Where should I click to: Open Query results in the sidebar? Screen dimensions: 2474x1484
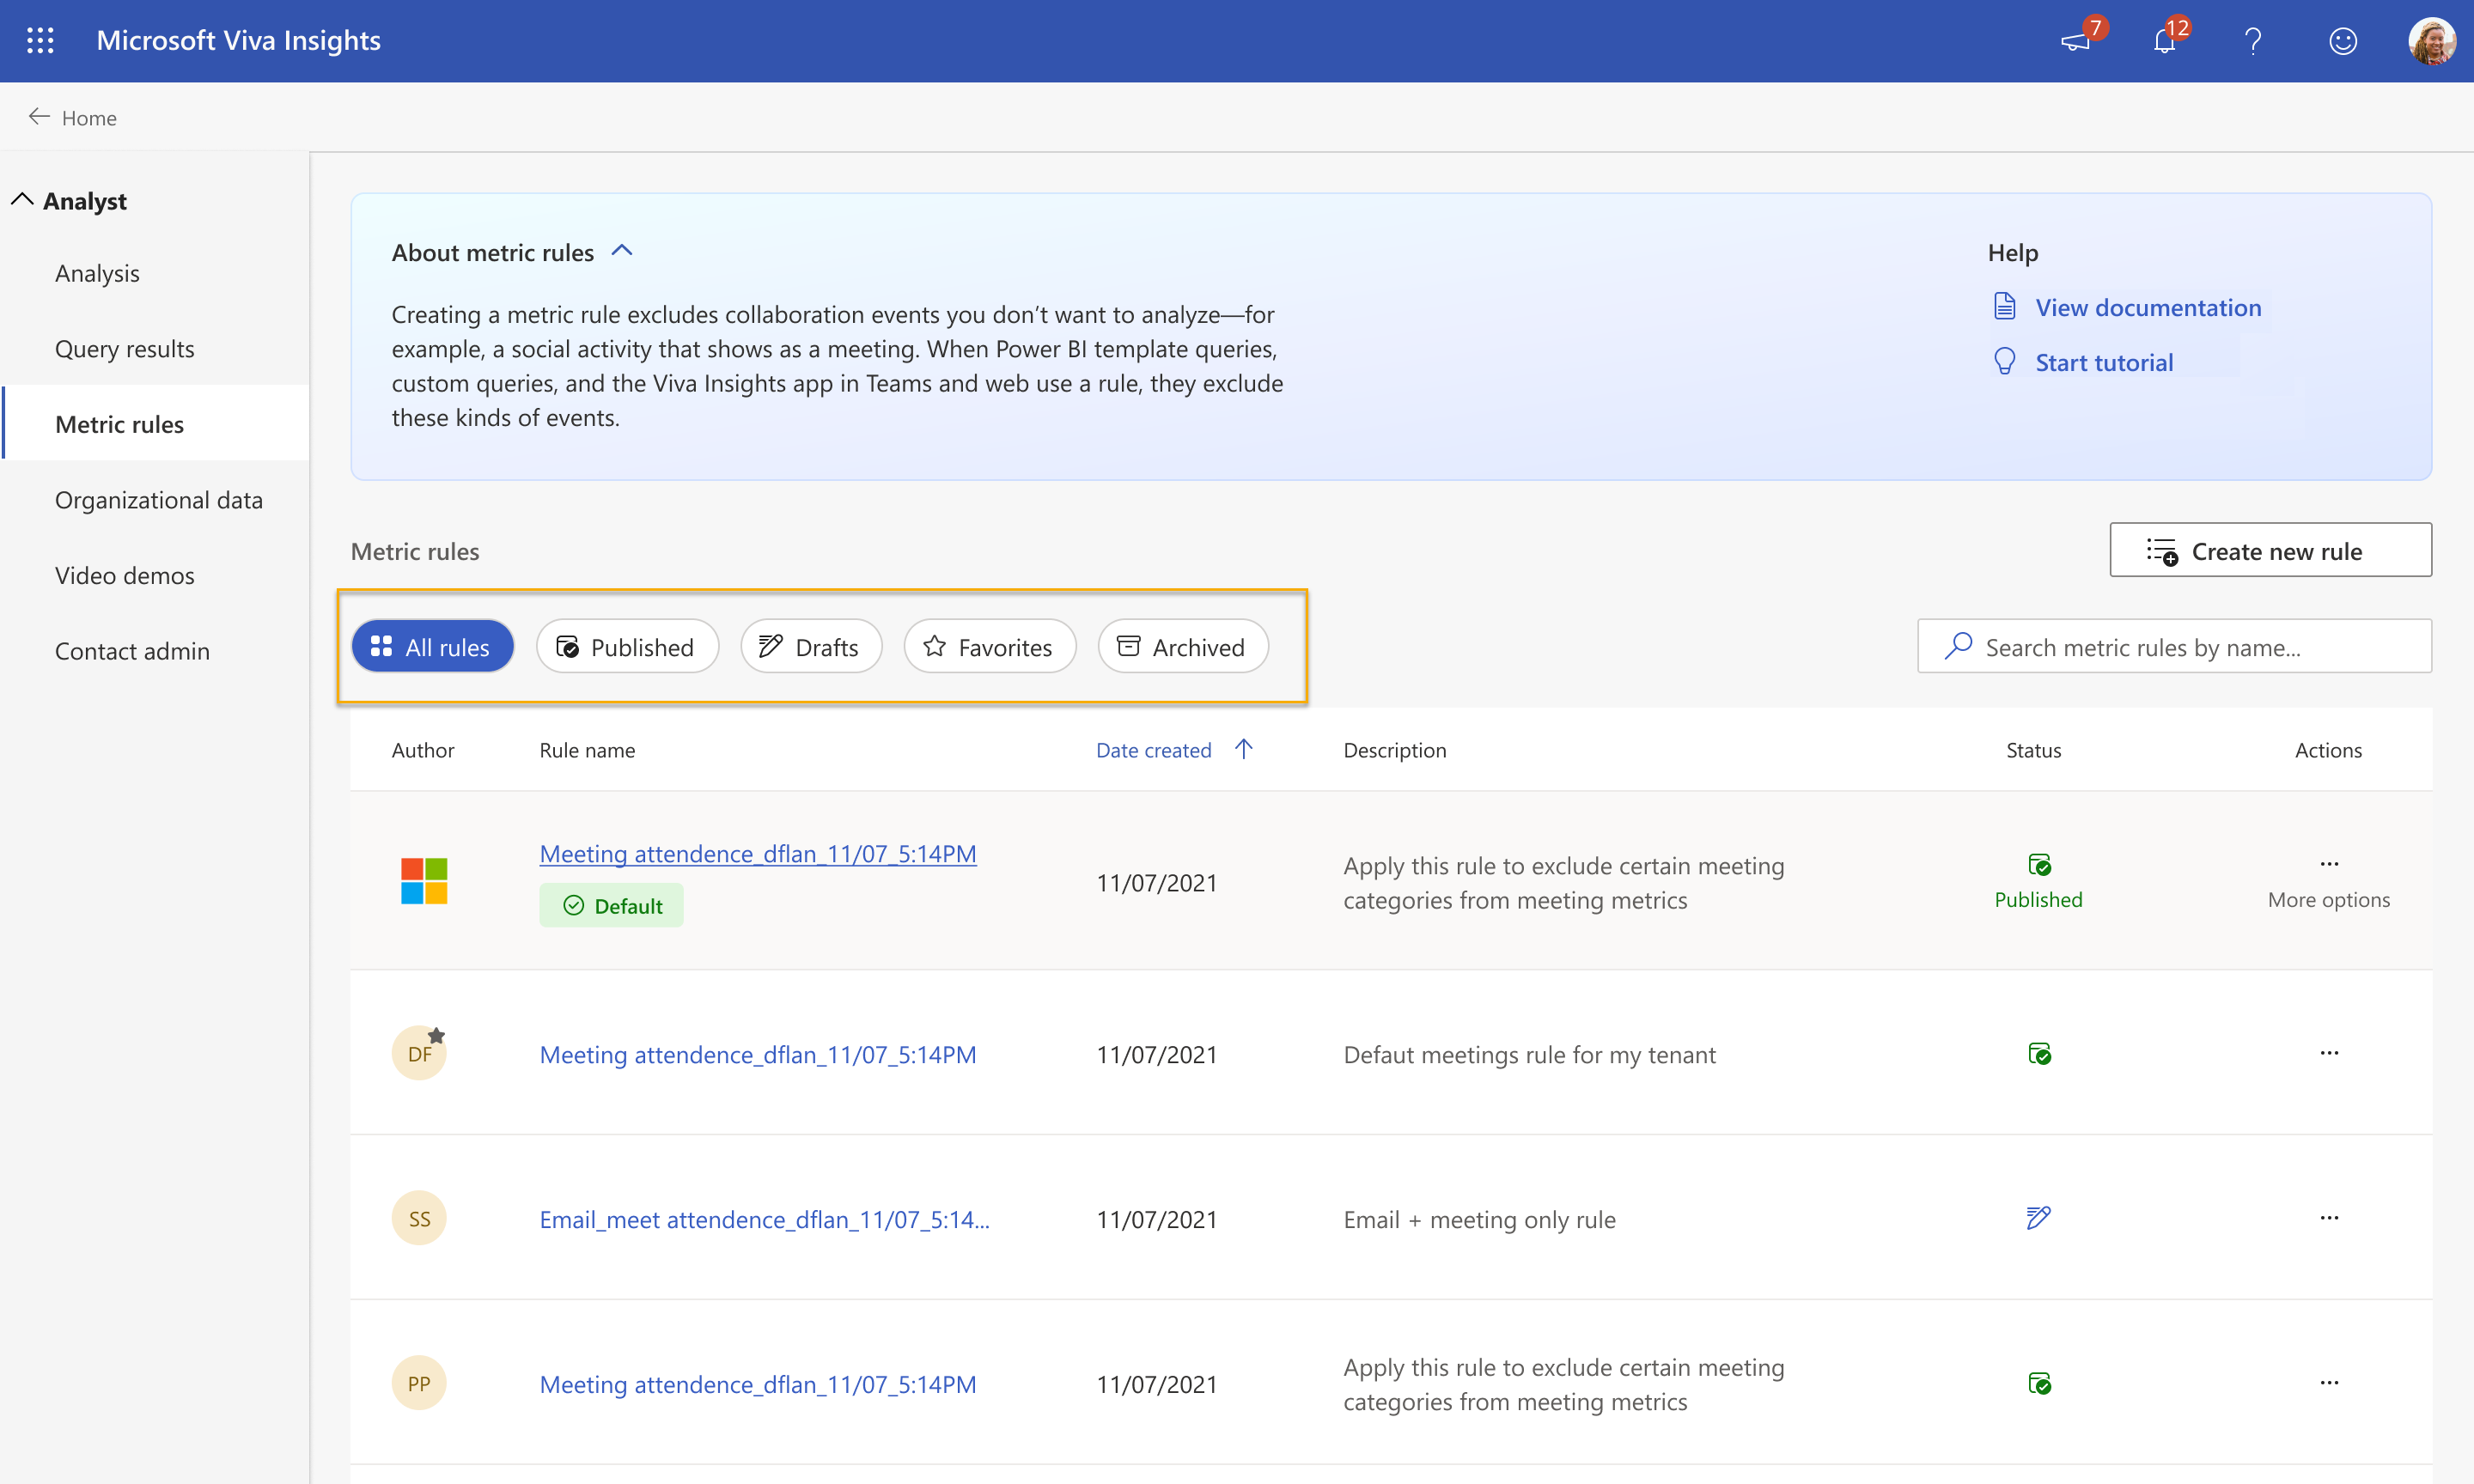click(124, 348)
